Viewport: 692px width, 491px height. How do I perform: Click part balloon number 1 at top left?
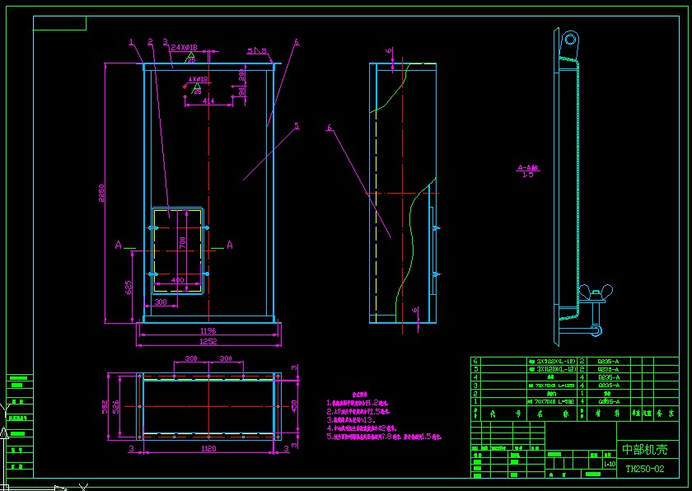click(130, 41)
